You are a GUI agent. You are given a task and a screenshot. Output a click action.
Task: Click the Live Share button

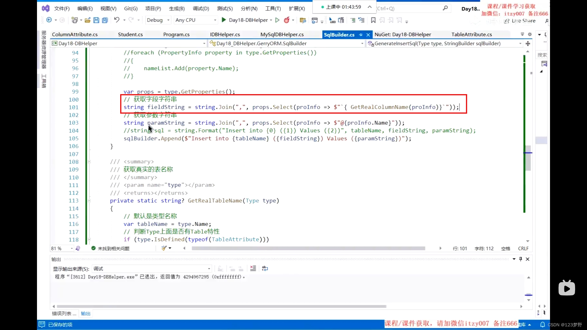coord(520,21)
